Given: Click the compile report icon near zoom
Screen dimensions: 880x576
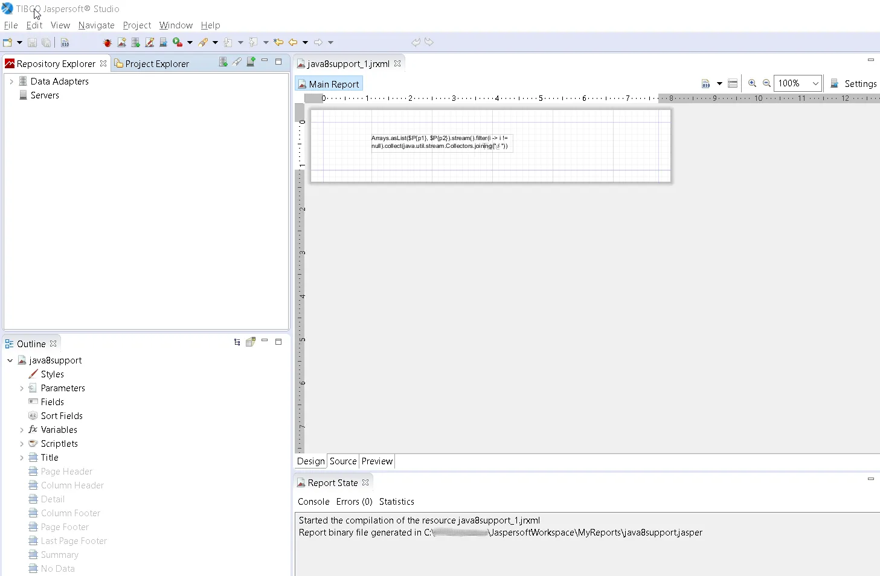Looking at the screenshot, I should (706, 83).
